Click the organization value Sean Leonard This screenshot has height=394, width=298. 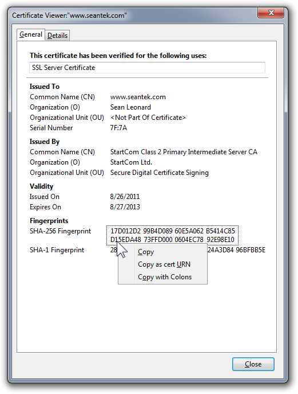pos(130,107)
